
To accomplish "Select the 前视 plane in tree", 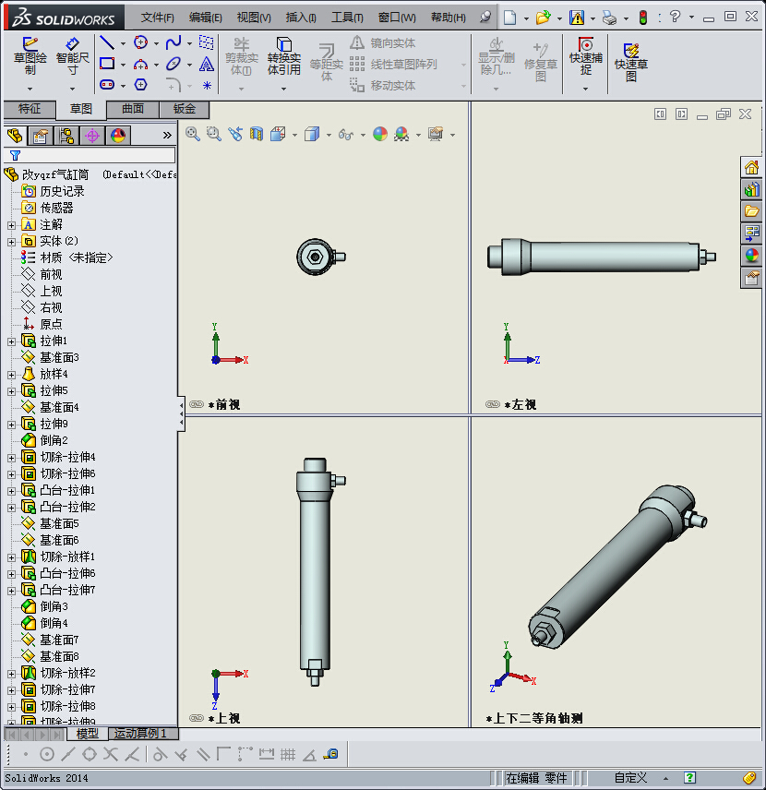I will pyautogui.click(x=51, y=275).
